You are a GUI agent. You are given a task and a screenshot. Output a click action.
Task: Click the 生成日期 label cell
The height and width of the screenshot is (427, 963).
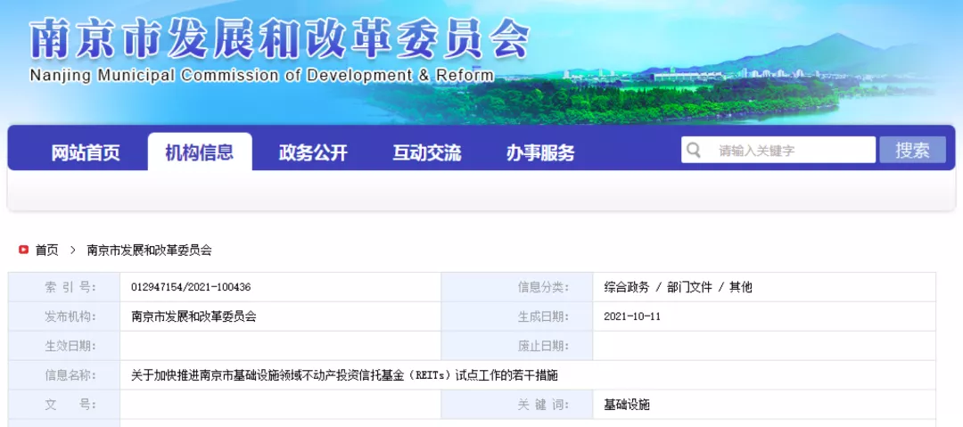point(517,316)
